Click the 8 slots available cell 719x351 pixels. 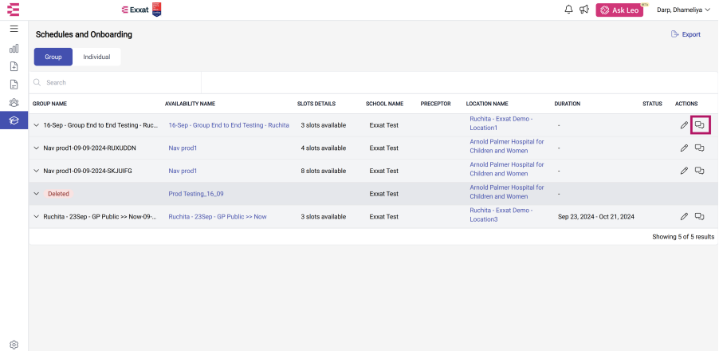(324, 171)
